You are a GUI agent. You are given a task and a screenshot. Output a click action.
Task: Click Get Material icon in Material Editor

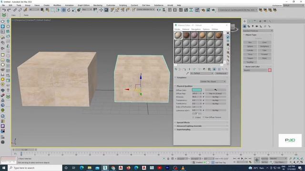(x=176, y=69)
